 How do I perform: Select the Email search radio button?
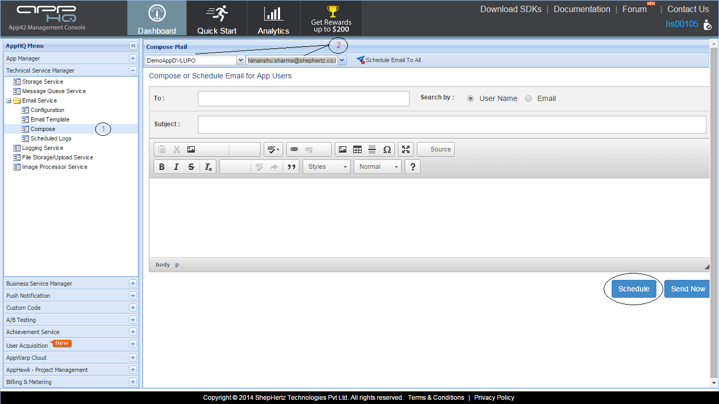point(528,98)
